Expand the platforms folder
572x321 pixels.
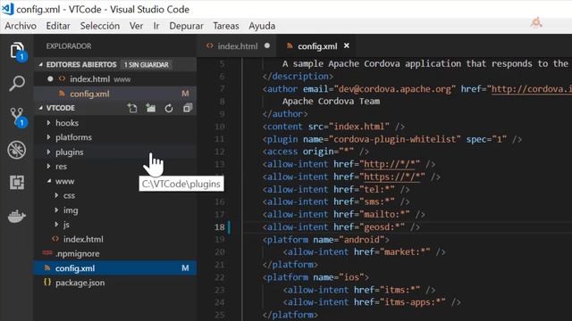pos(48,137)
